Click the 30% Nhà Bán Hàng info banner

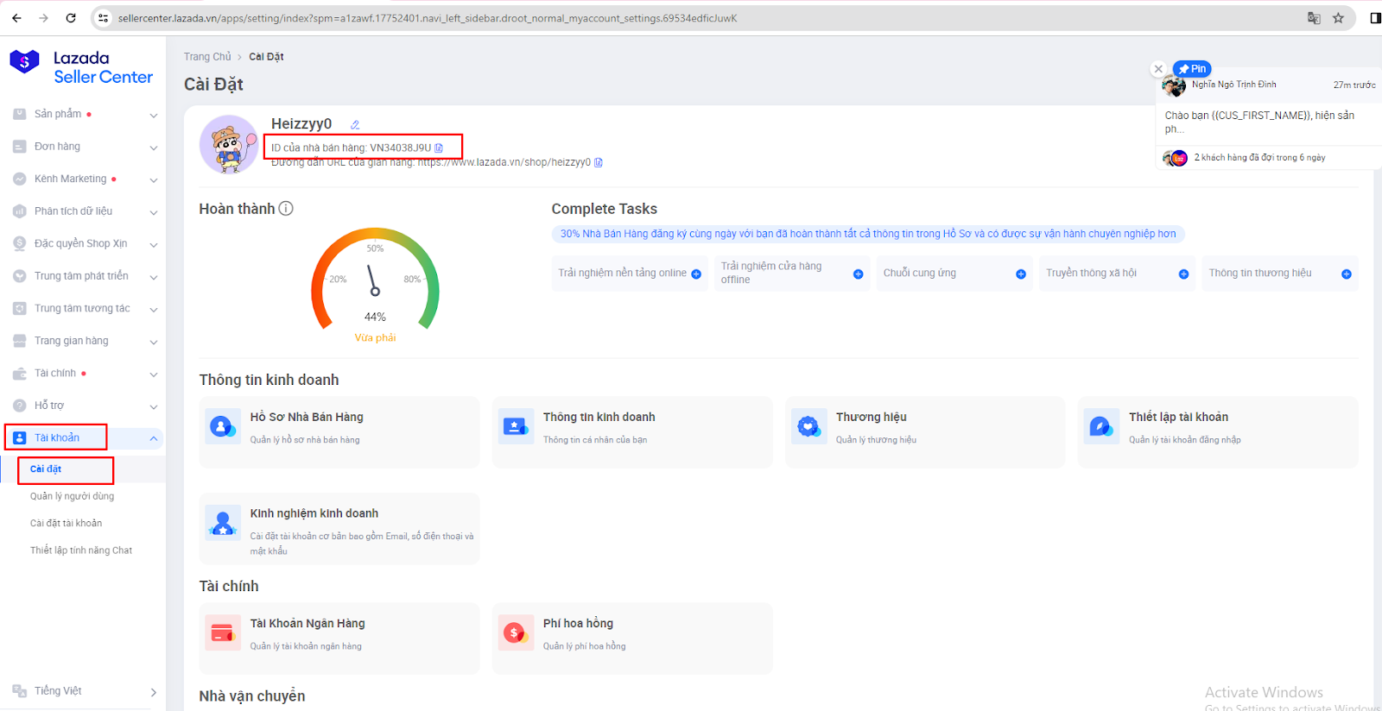click(868, 234)
